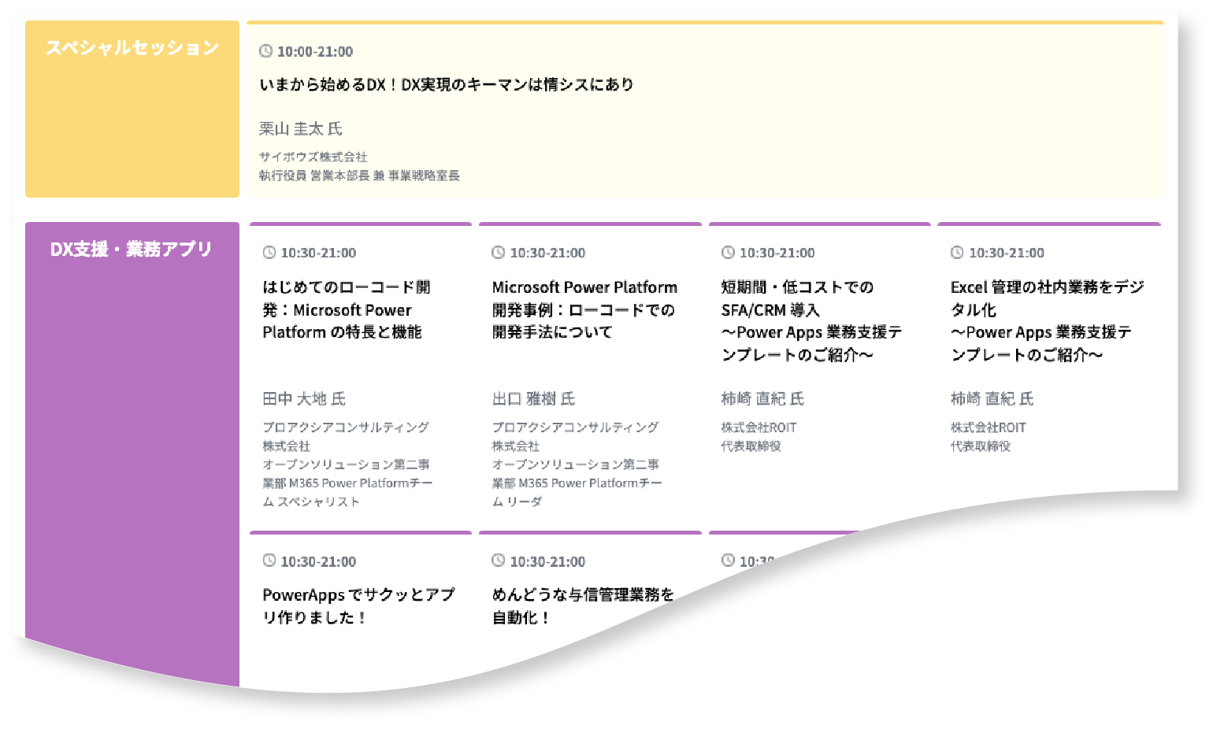This screenshot has width=1213, height=729.
Task: Click clock icon in the partially hidden third-row card
Action: (728, 561)
